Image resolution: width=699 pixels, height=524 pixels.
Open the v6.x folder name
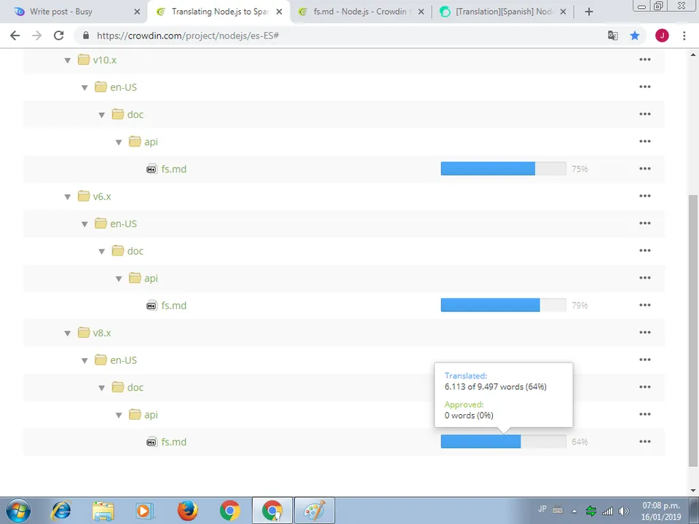point(102,196)
